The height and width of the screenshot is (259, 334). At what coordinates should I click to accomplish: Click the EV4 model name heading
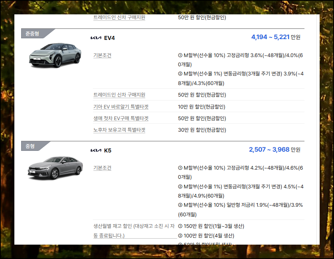pyautogui.click(x=109, y=38)
